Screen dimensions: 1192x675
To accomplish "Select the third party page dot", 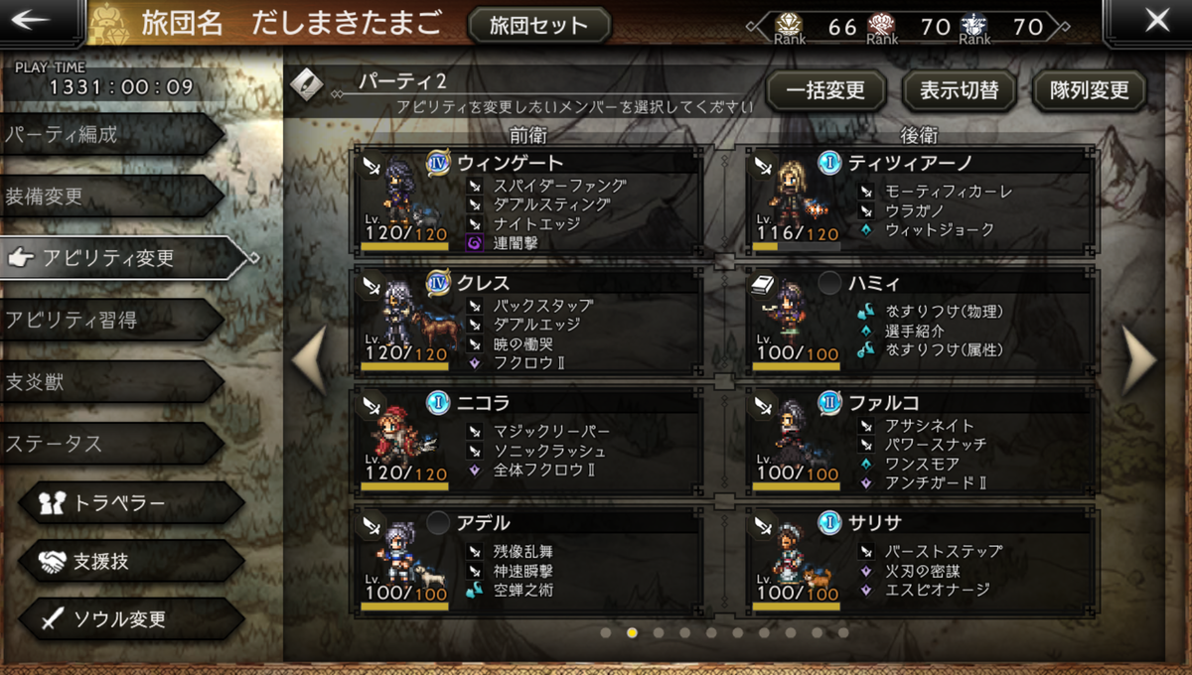I will coord(658,632).
